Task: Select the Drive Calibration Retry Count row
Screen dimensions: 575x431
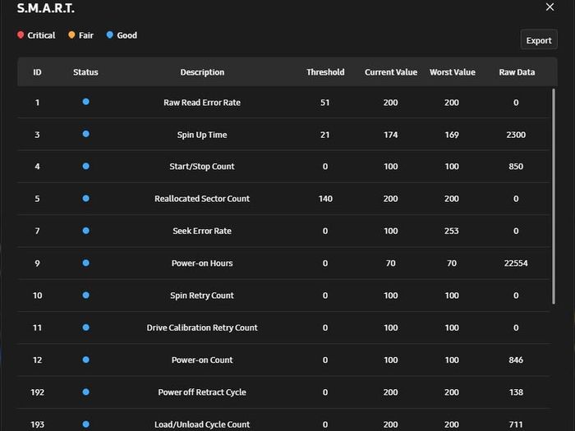Action: (x=284, y=328)
